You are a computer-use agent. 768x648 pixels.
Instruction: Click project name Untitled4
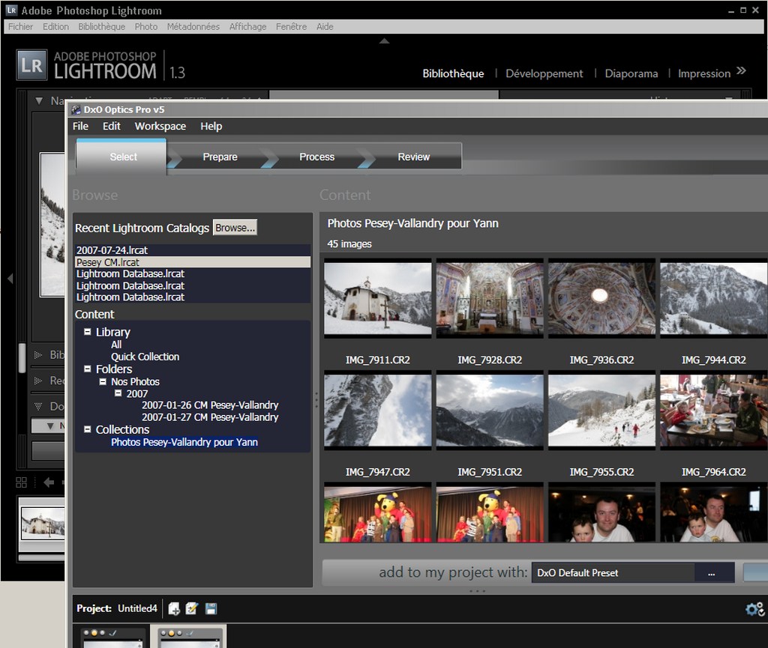pos(137,608)
